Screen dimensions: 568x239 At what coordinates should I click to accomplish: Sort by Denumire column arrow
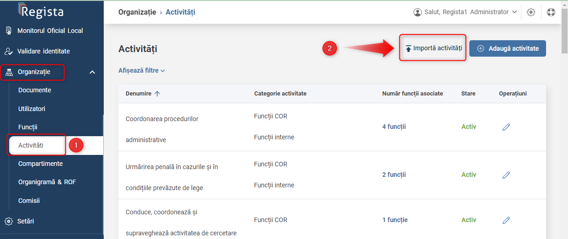tap(157, 94)
